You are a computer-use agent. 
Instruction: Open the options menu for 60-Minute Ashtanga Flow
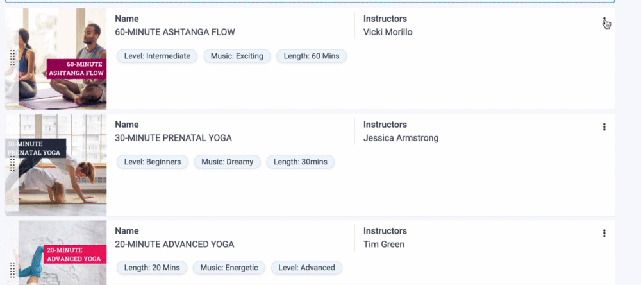604,22
